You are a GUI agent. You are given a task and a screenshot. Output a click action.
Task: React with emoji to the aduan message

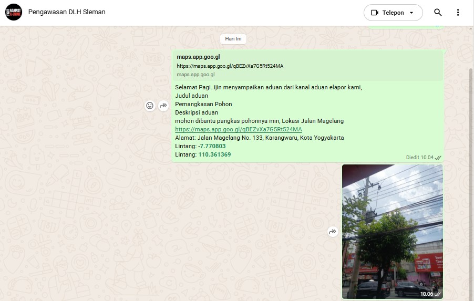coord(150,106)
